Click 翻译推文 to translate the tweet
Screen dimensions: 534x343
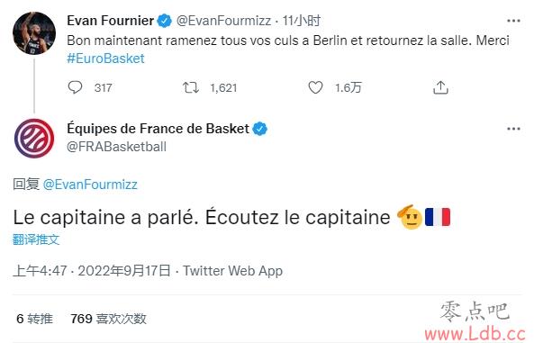[36, 239]
